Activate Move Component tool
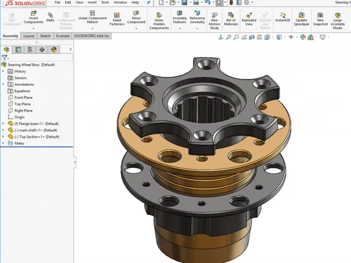351x263 pixels. 136,17
